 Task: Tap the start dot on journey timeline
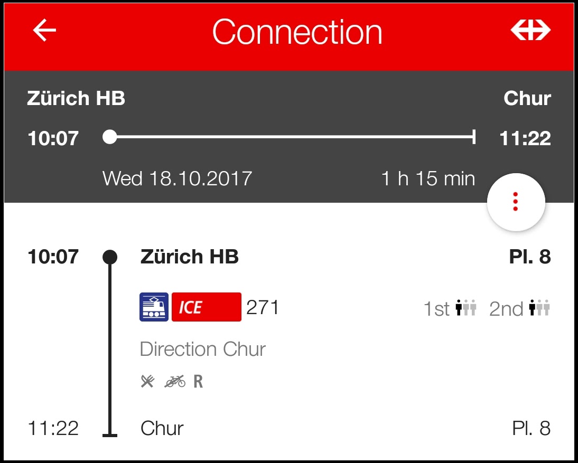(x=109, y=137)
